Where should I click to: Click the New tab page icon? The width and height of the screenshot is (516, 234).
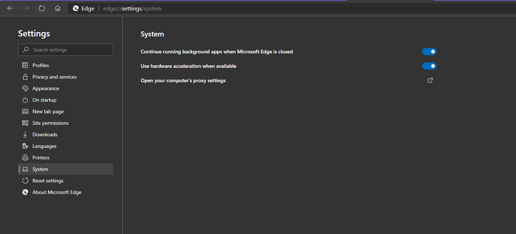(x=25, y=112)
